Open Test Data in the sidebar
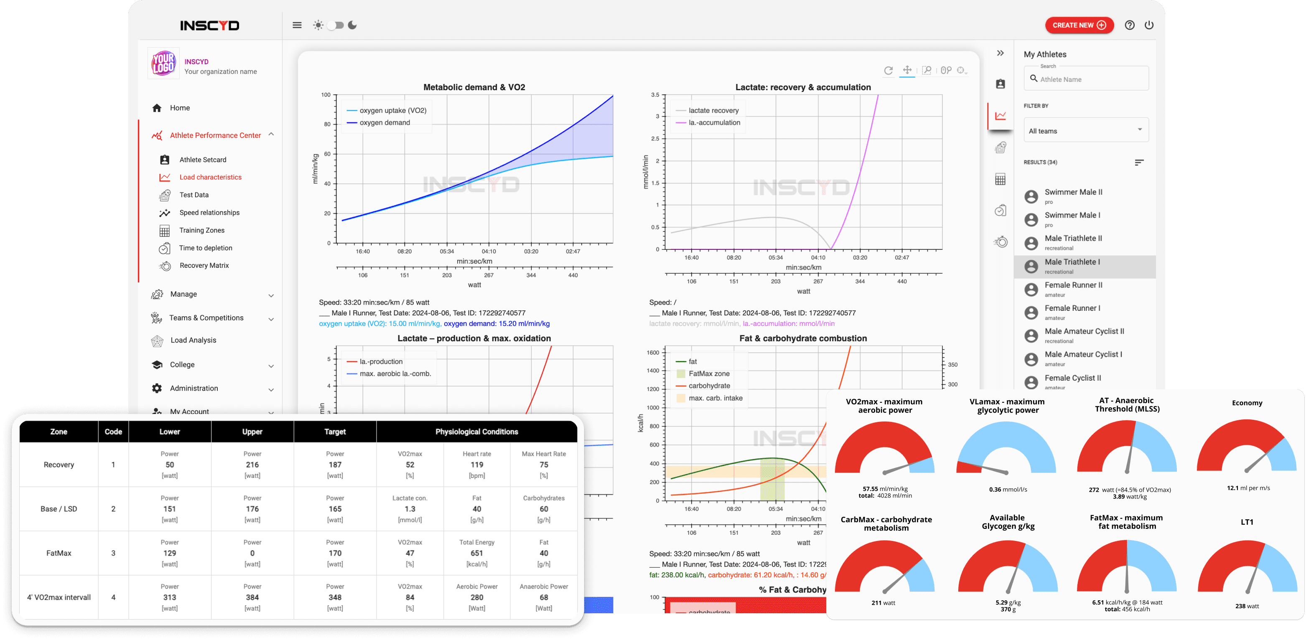 [x=193, y=195]
